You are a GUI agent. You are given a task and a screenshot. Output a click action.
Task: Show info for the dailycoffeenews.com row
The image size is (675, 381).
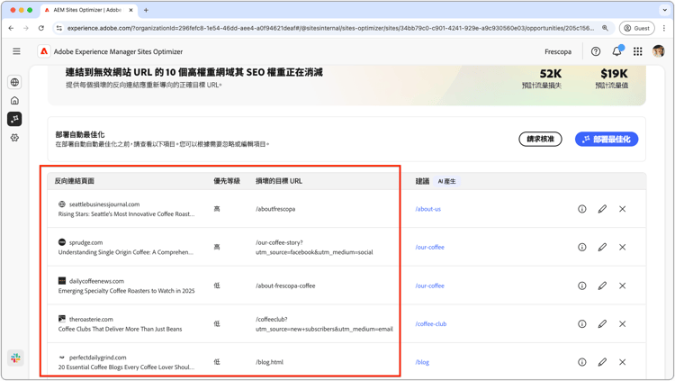[582, 286]
